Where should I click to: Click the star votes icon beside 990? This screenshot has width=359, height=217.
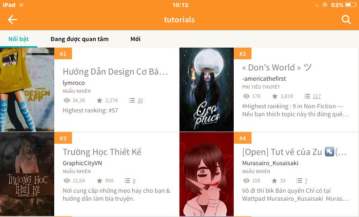pos(100,181)
